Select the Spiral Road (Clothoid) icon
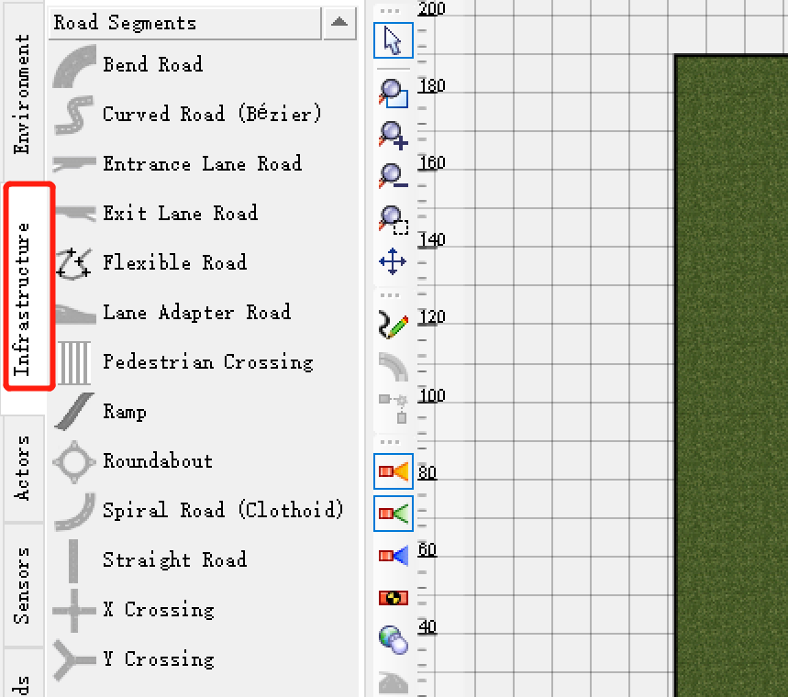The image size is (788, 697). pyautogui.click(x=74, y=511)
